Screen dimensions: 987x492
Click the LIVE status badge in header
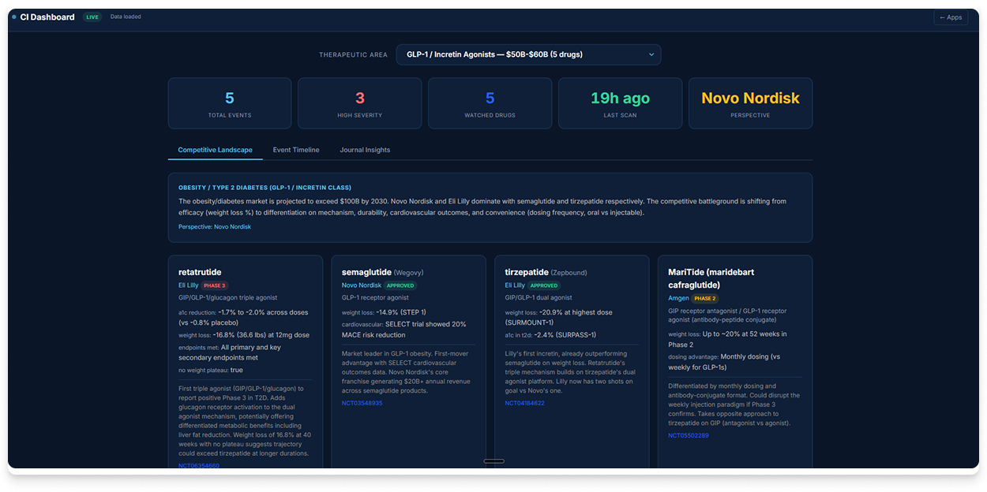[x=91, y=17]
